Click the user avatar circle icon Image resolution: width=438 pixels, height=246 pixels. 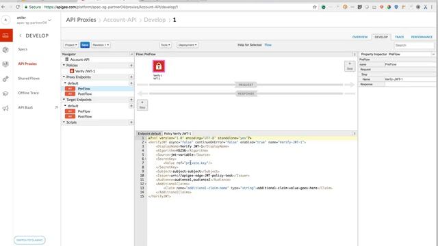click(x=5, y=20)
